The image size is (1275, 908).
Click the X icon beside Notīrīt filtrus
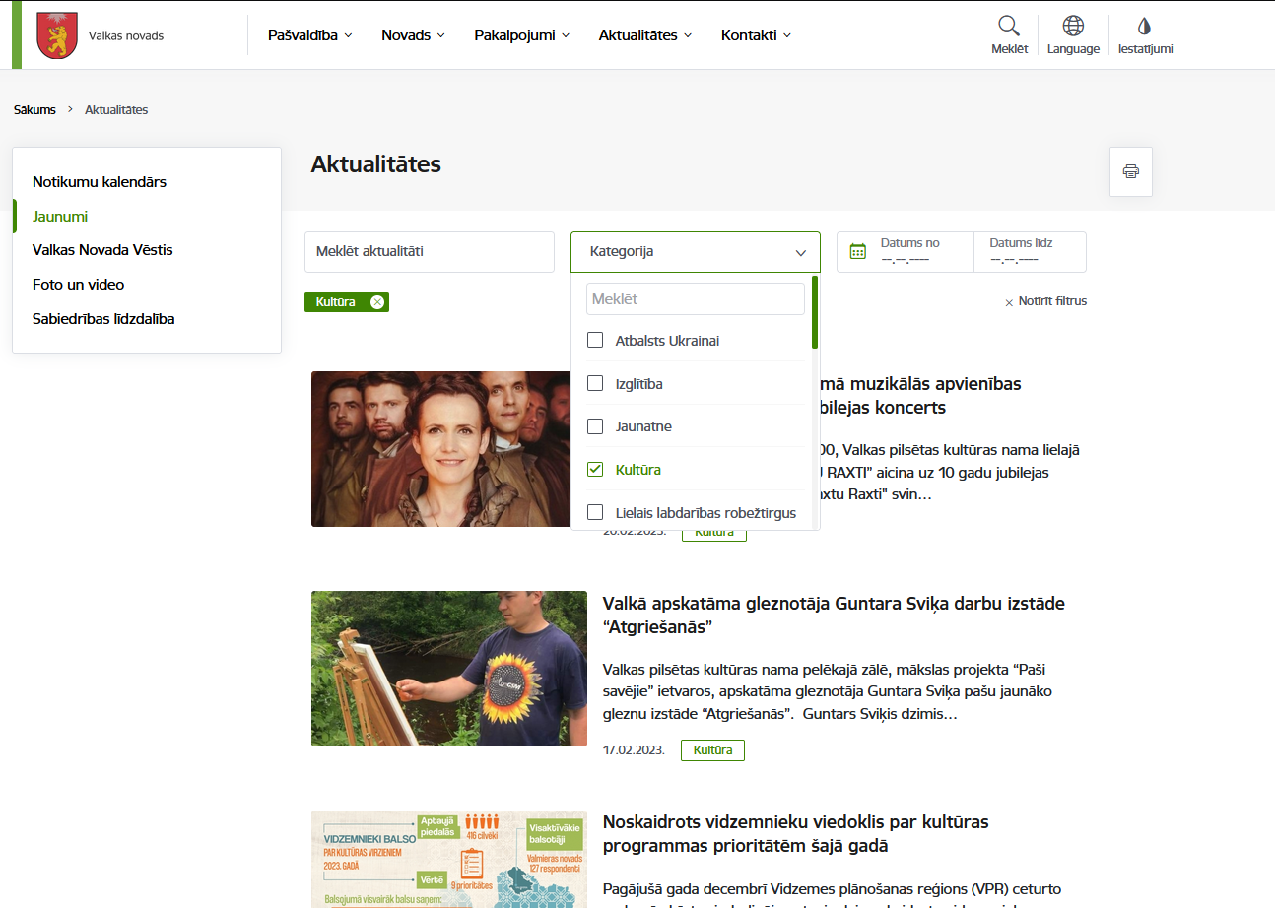(1009, 302)
